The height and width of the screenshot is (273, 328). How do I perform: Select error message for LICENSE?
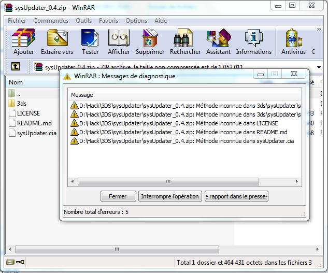point(174,123)
